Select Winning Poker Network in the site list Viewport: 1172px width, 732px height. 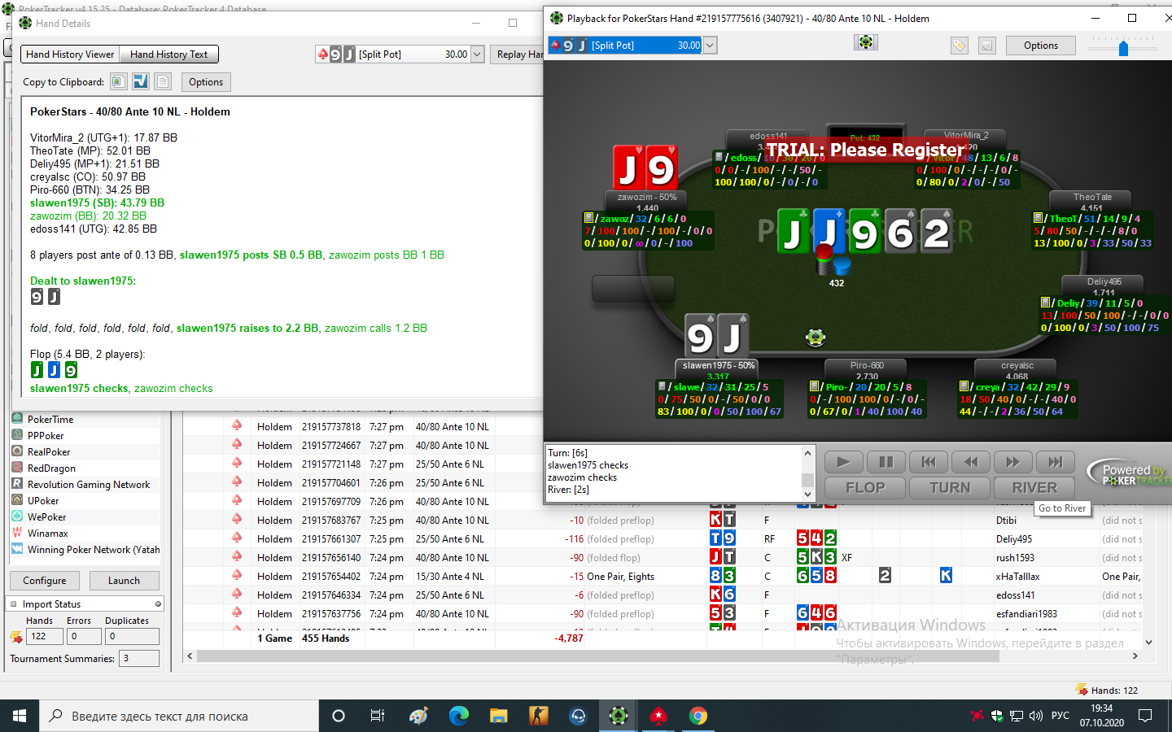[x=94, y=550]
